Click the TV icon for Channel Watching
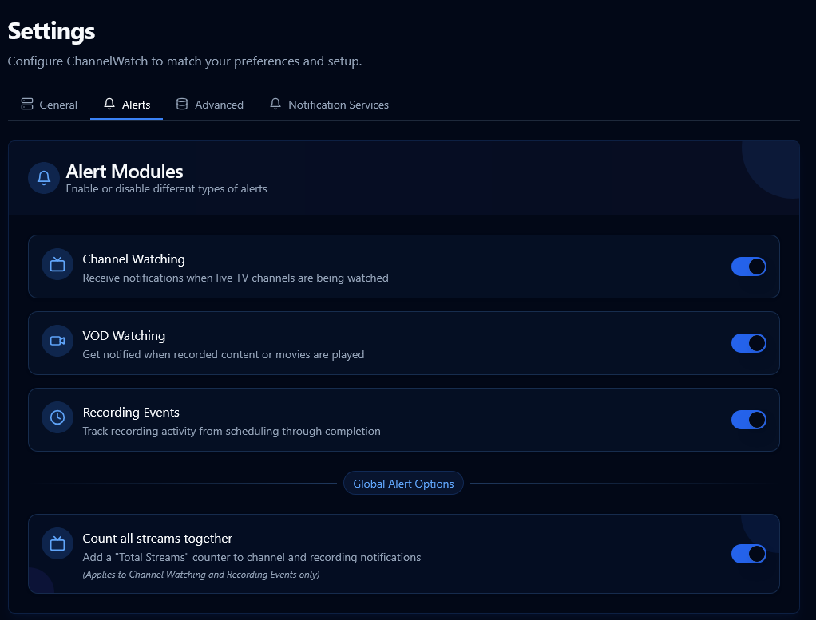This screenshot has height=620, width=816. [57, 264]
